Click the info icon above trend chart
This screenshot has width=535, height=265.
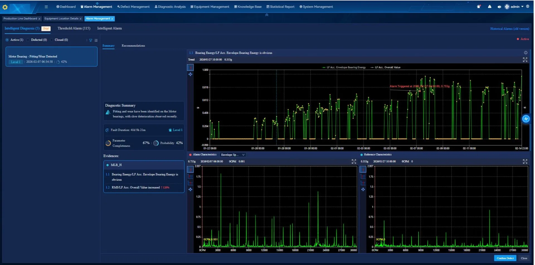coord(526,53)
